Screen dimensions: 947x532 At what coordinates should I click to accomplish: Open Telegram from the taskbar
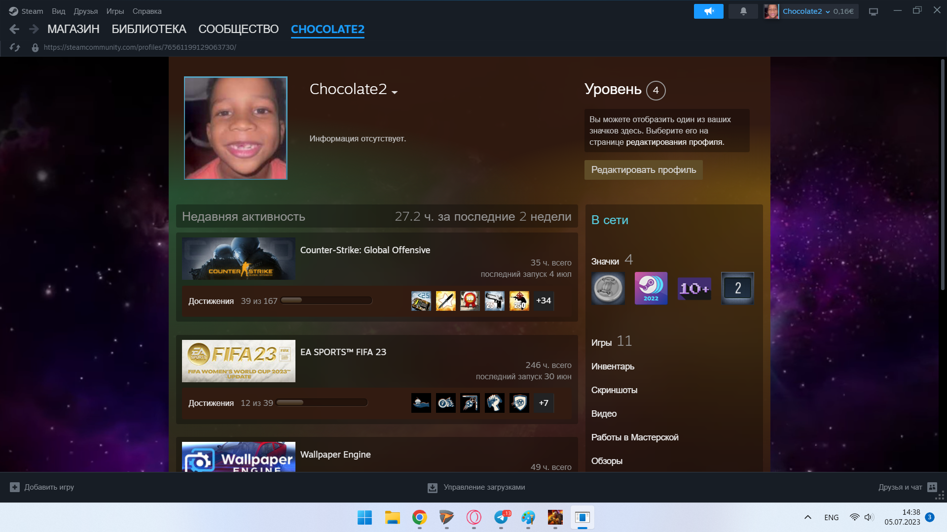501,517
